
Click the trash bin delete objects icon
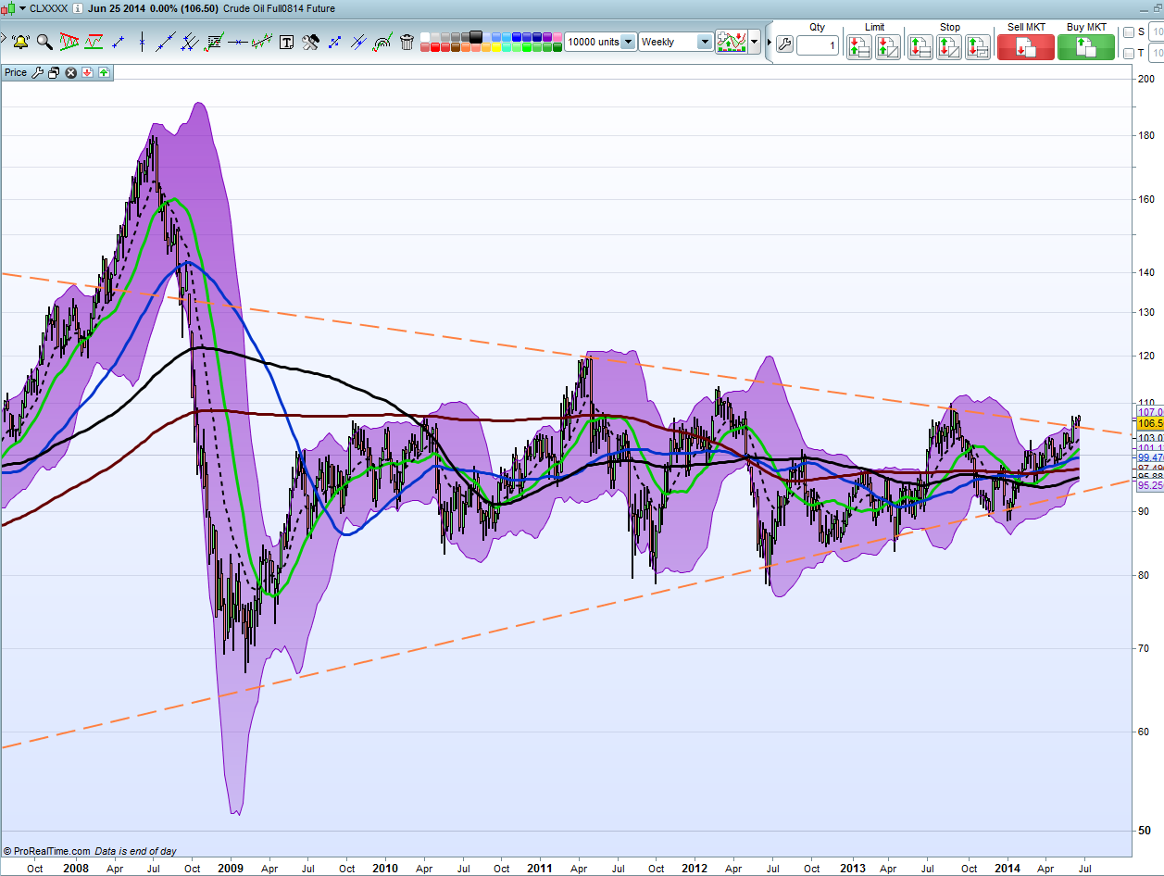point(407,42)
